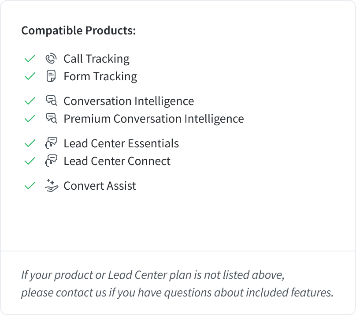Click the checkmark next to Convert Assist
Viewport: 356px width, 315px height.
pyautogui.click(x=30, y=185)
